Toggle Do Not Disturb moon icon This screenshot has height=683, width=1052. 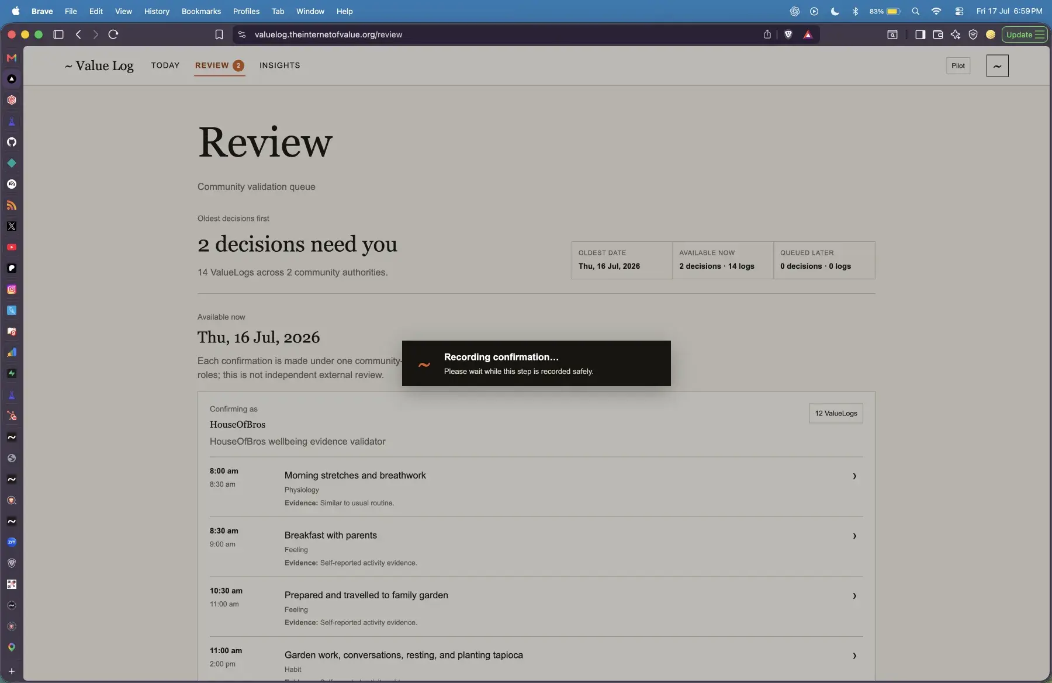pos(835,11)
